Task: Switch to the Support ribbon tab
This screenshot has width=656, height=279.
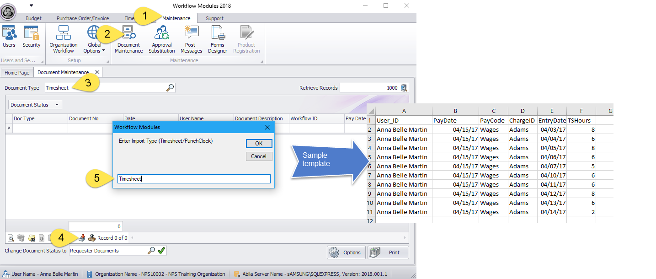Action: pyautogui.click(x=214, y=18)
